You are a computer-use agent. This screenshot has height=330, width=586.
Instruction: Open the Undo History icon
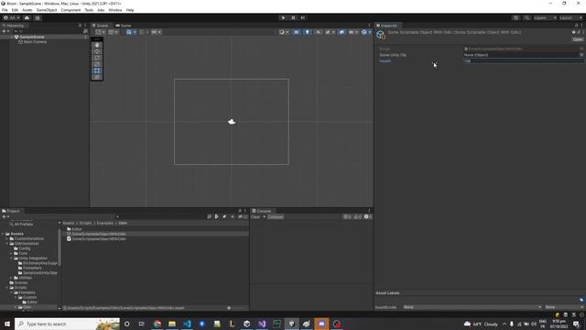point(515,17)
